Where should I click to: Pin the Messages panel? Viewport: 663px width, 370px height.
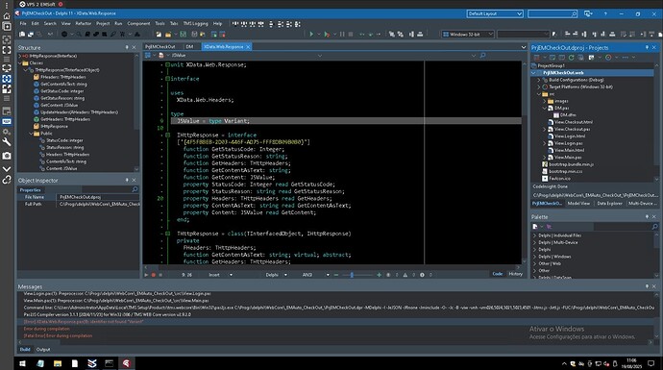click(647, 286)
